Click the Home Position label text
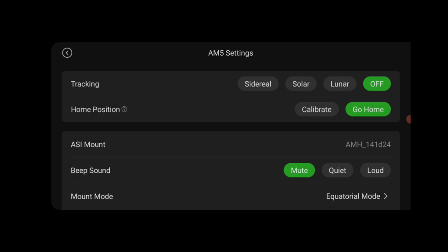 click(95, 109)
